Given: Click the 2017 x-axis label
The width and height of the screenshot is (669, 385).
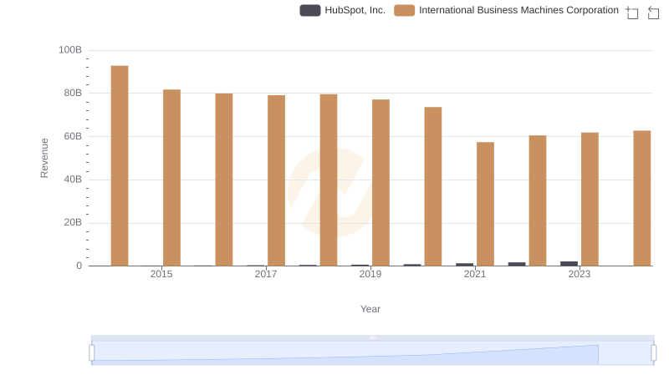Looking at the screenshot, I should (266, 274).
